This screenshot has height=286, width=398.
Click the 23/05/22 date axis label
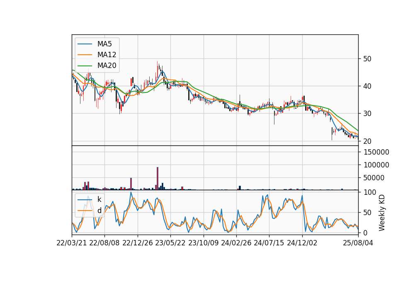[170, 243]
